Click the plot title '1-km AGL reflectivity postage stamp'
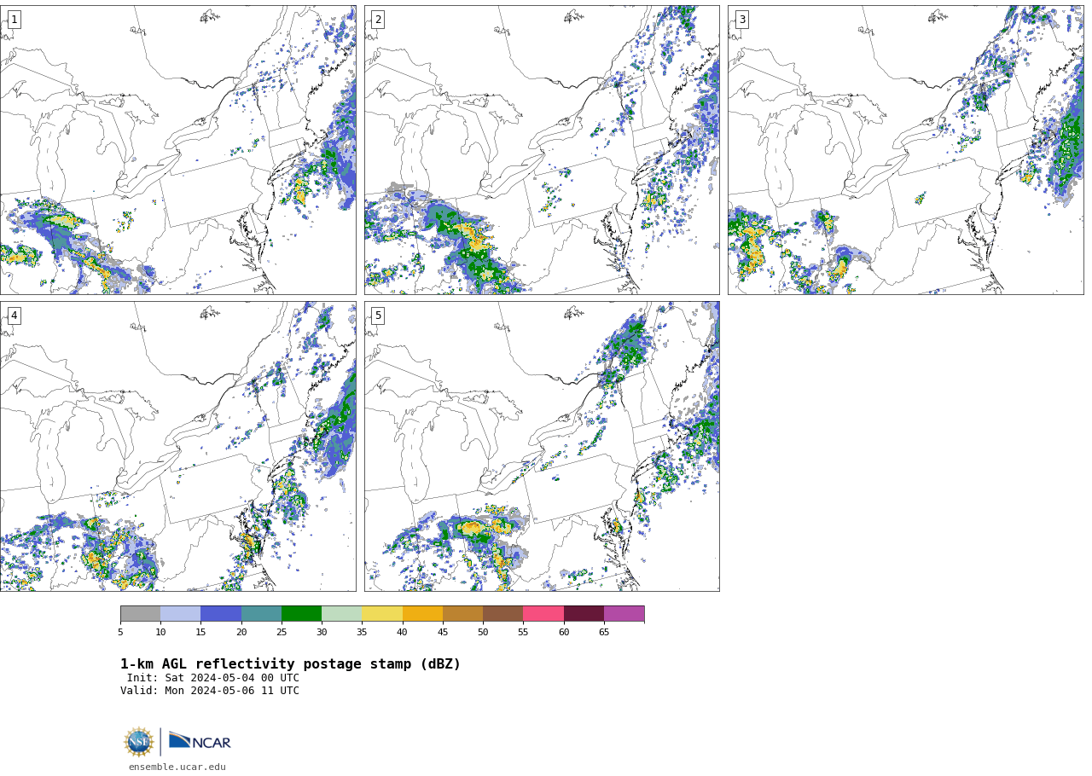The height and width of the screenshot is (776, 1092). coord(290,664)
